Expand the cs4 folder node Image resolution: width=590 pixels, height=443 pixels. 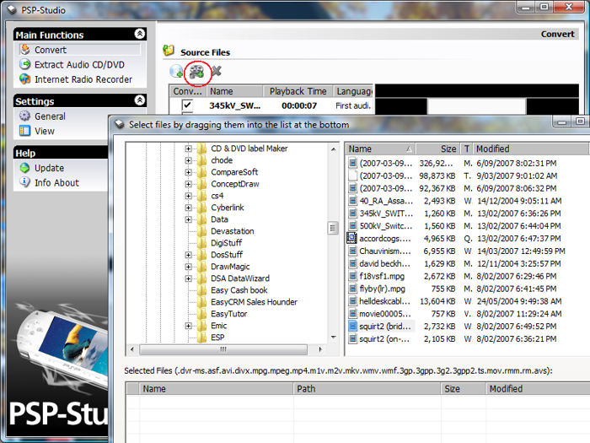(188, 196)
